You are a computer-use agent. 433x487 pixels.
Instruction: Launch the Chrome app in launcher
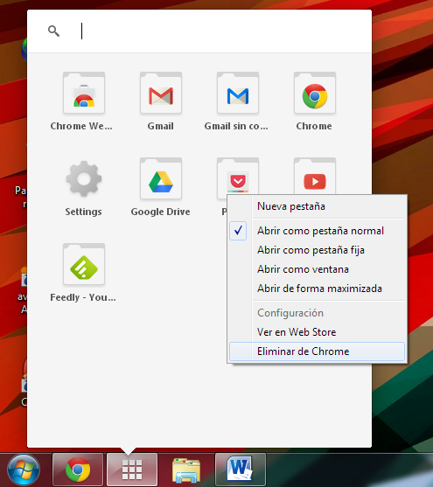(x=315, y=94)
